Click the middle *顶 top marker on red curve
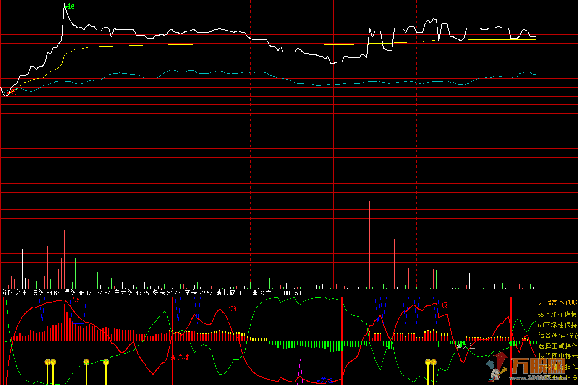This screenshot has height=385, width=578. pyautogui.click(x=233, y=308)
